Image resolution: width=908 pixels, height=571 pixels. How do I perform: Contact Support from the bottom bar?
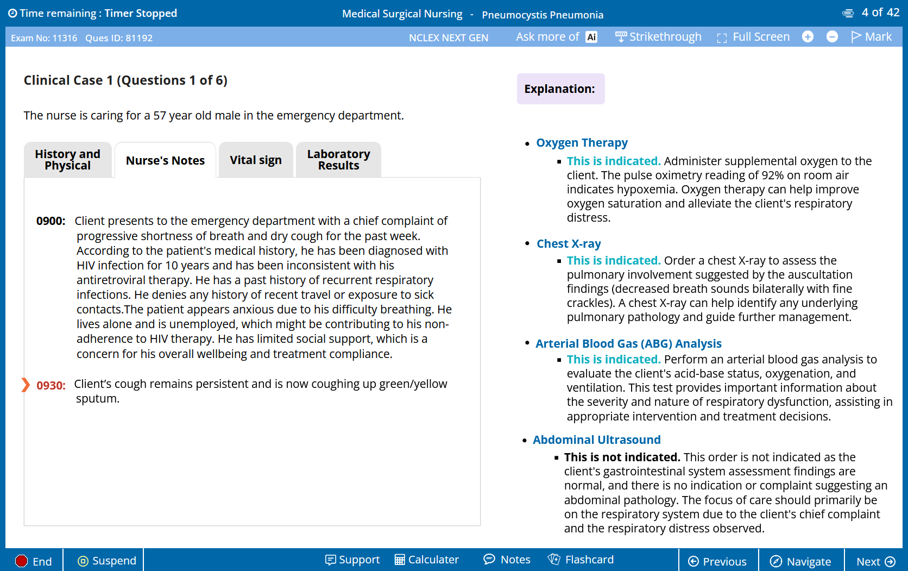pyautogui.click(x=352, y=560)
